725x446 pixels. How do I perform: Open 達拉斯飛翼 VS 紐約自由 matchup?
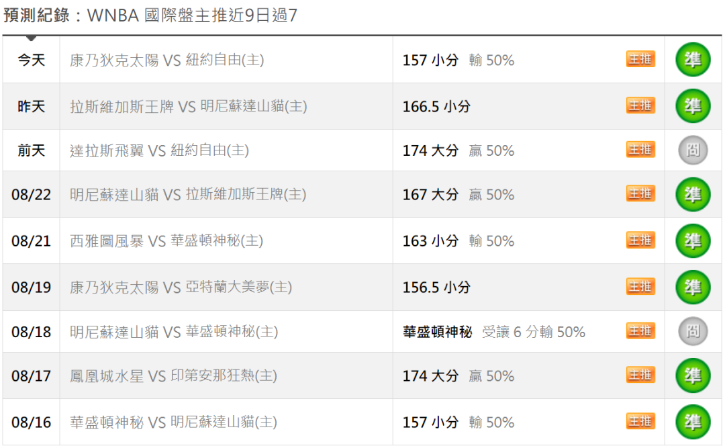coord(160,150)
